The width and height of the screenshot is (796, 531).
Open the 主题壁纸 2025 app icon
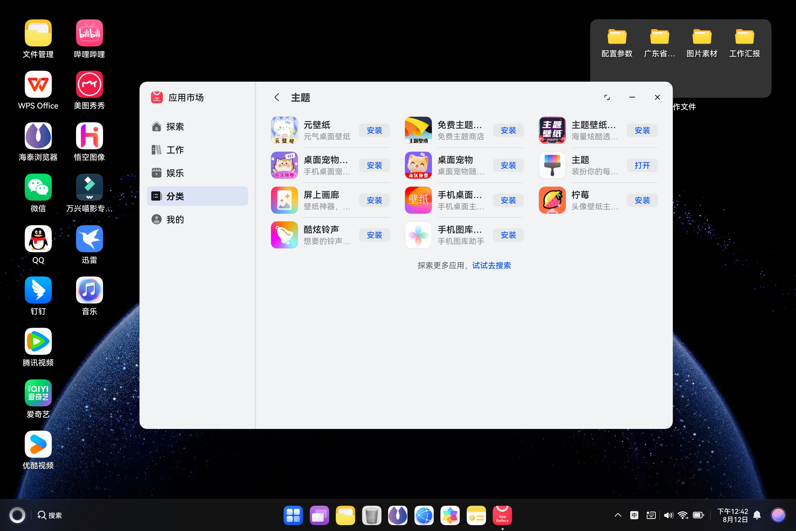[x=552, y=130]
